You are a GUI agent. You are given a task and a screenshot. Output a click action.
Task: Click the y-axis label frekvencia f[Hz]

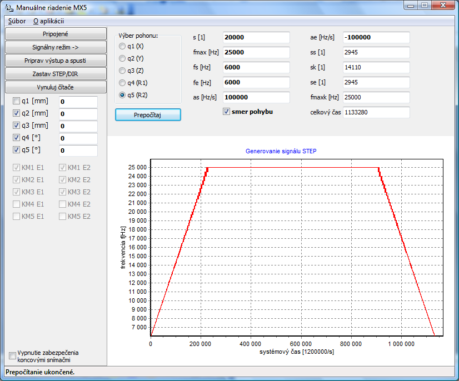click(x=123, y=248)
